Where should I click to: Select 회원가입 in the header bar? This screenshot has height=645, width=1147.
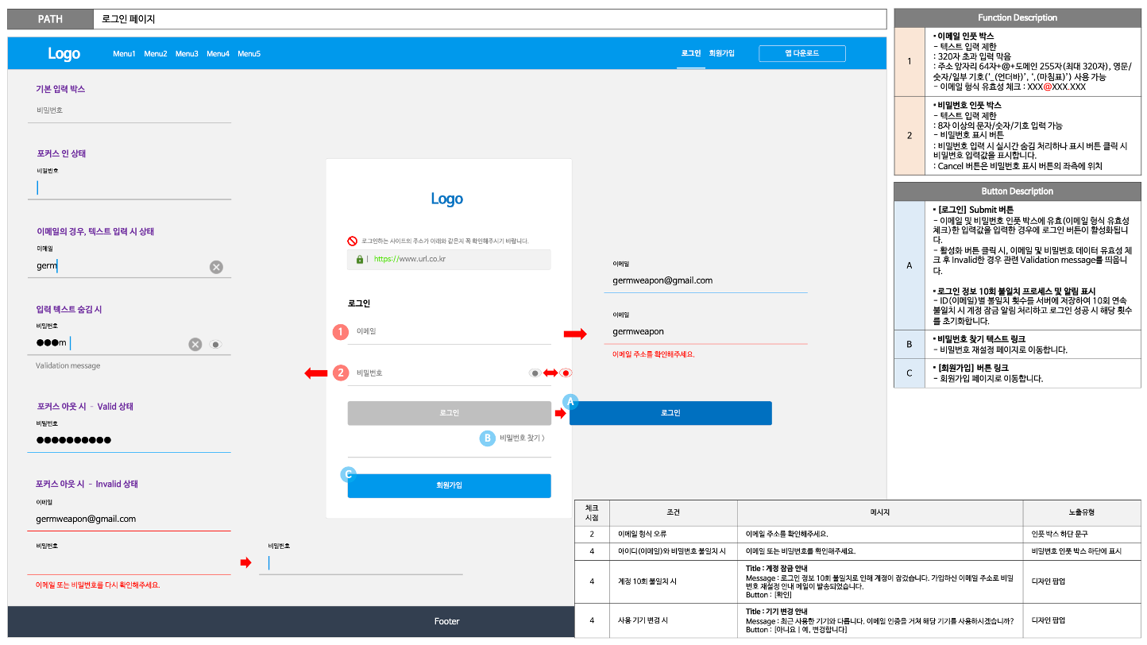[x=722, y=53]
